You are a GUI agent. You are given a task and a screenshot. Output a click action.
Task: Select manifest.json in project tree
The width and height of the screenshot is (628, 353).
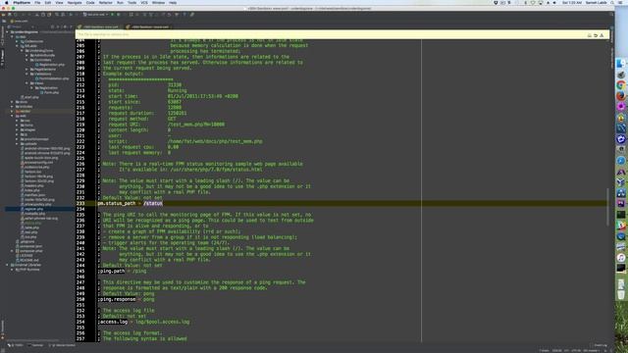[x=32, y=195]
